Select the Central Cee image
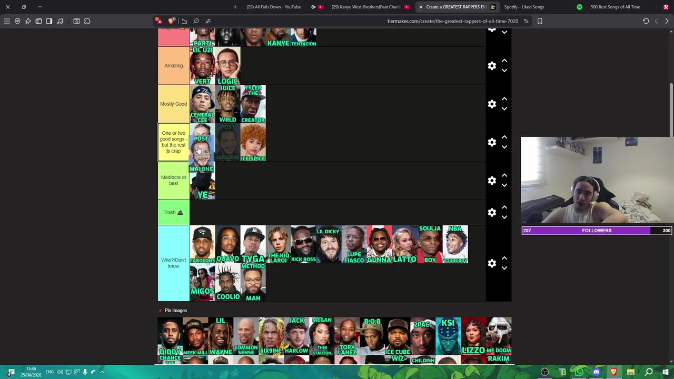 click(x=202, y=104)
